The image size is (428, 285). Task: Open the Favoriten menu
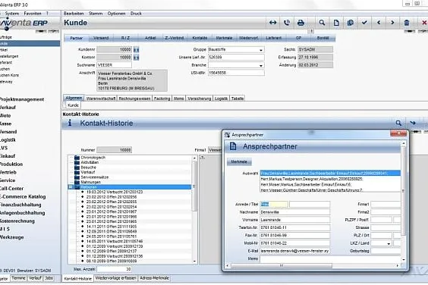(x=33, y=14)
